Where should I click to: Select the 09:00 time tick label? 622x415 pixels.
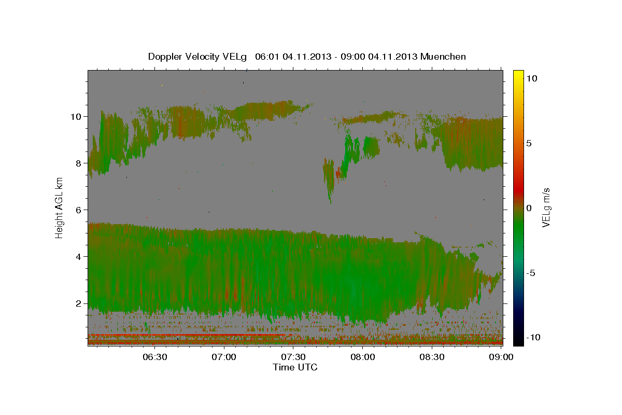point(501,357)
